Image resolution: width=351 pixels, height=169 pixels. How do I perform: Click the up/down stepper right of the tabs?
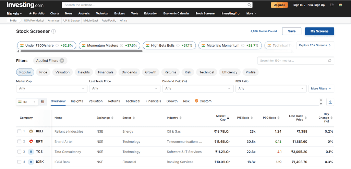click(x=321, y=102)
